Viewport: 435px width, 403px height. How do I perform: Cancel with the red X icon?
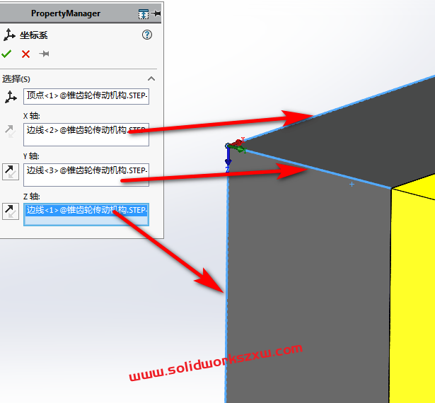point(25,54)
